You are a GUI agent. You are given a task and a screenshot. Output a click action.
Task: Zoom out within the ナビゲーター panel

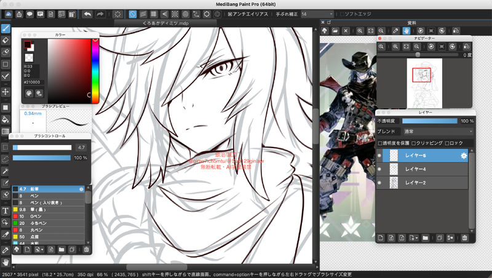tap(417, 47)
